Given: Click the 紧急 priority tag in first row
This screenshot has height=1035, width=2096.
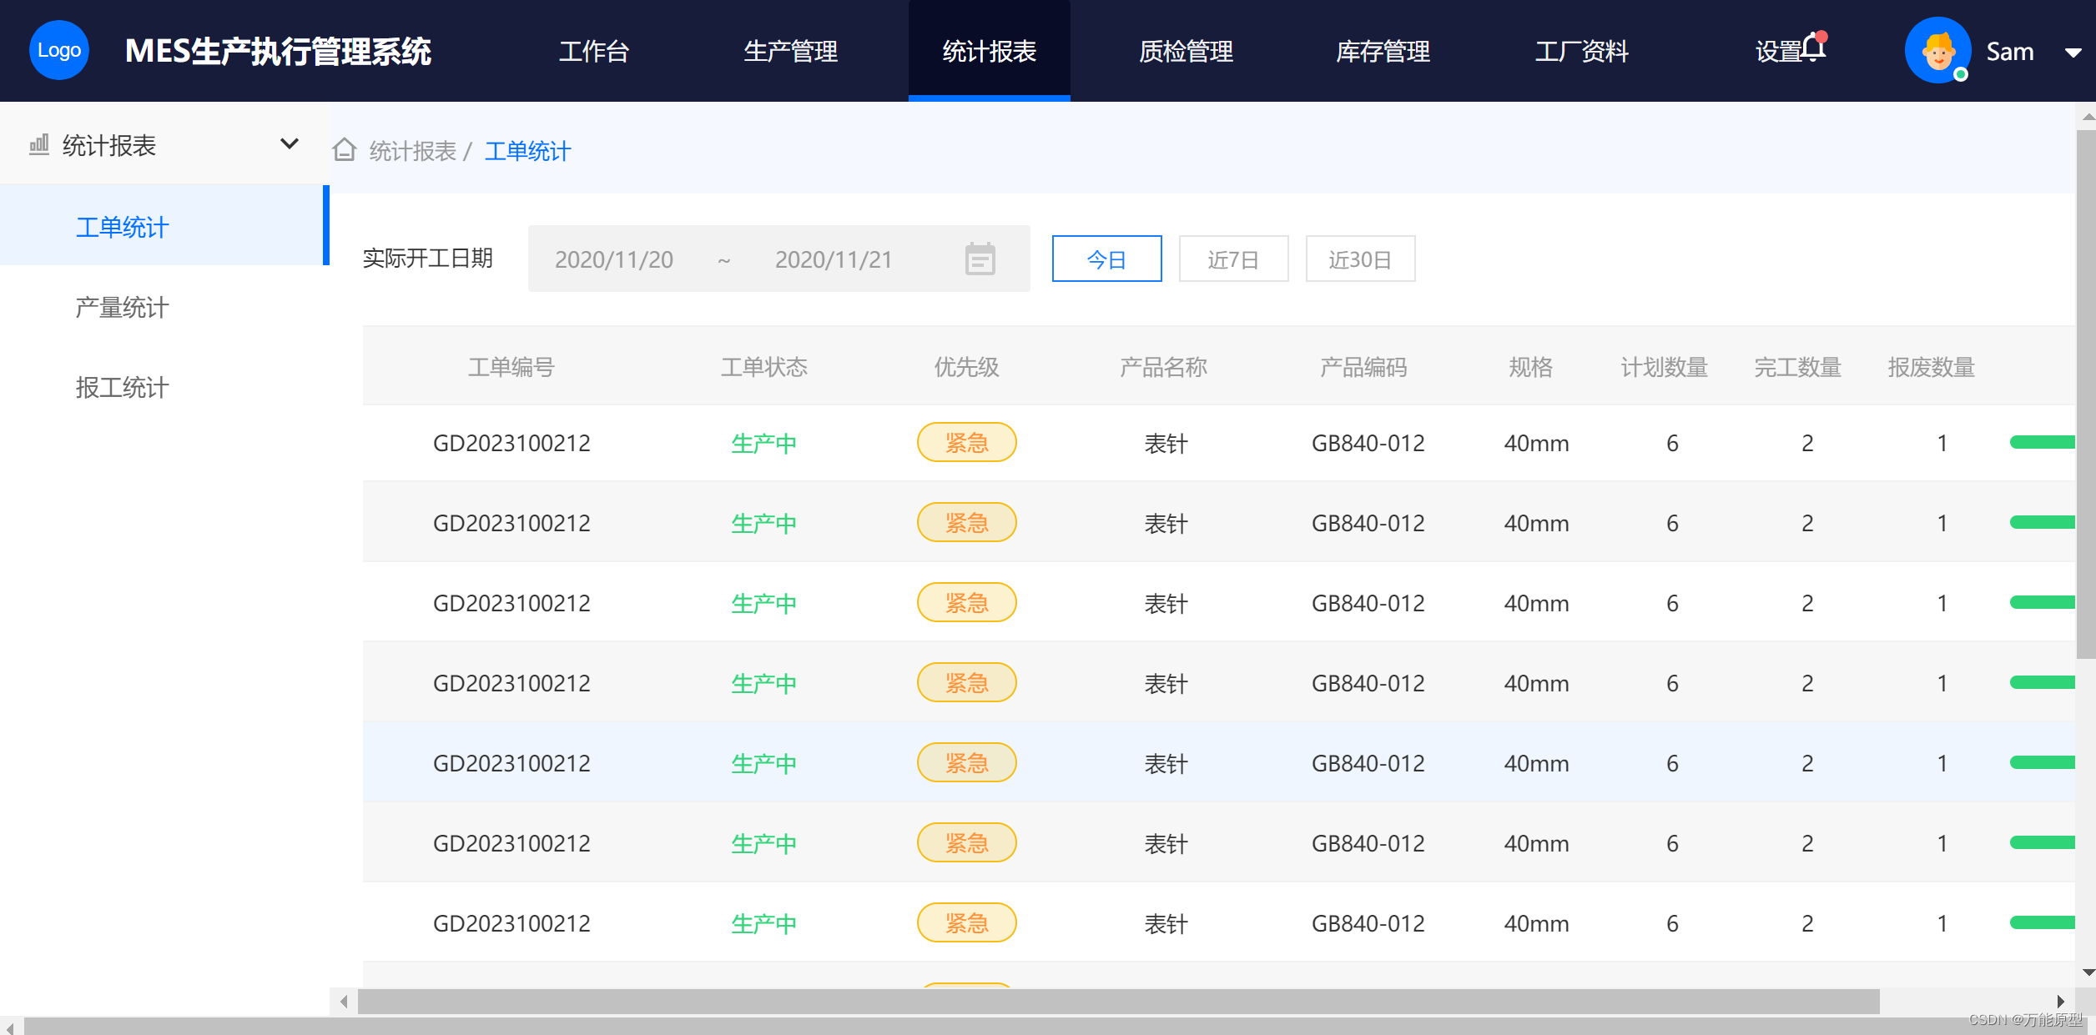Looking at the screenshot, I should 966,443.
